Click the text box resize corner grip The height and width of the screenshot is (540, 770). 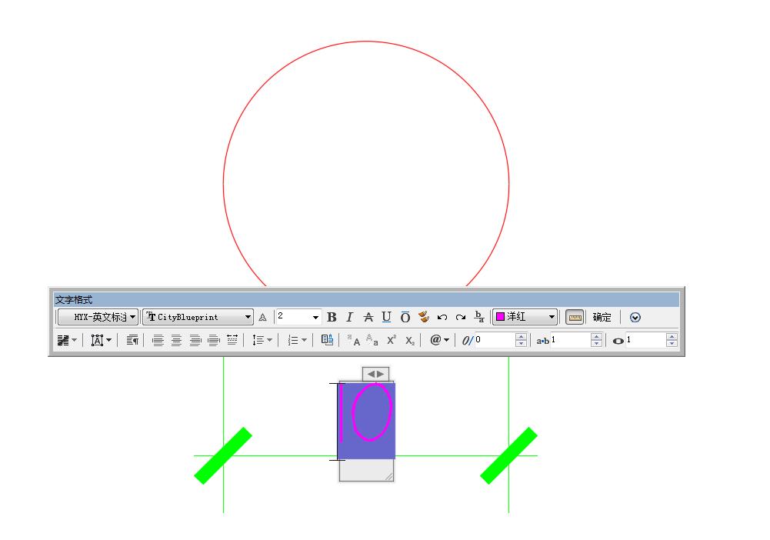pyautogui.click(x=389, y=476)
